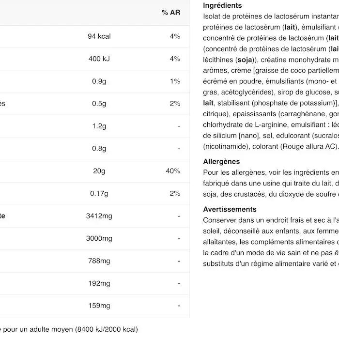Select the 3000mg table value
The image size is (339, 339).
[99, 238]
